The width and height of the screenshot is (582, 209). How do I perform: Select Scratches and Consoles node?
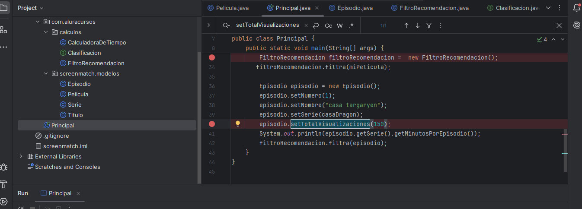[x=67, y=167]
